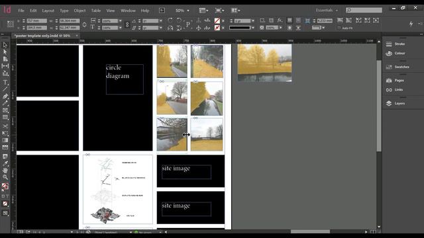Toggle constrain proportions for width and height
This screenshot has width=424, height=238.
84,24
